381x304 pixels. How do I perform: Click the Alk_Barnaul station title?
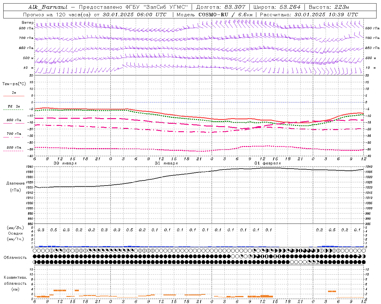coord(48,7)
